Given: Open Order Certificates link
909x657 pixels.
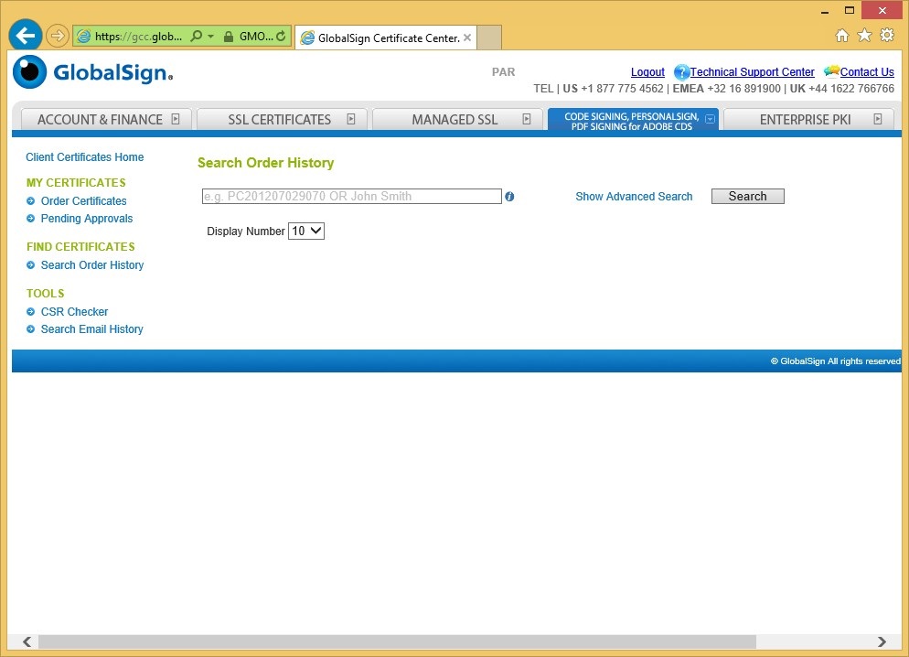Looking at the screenshot, I should 83,201.
